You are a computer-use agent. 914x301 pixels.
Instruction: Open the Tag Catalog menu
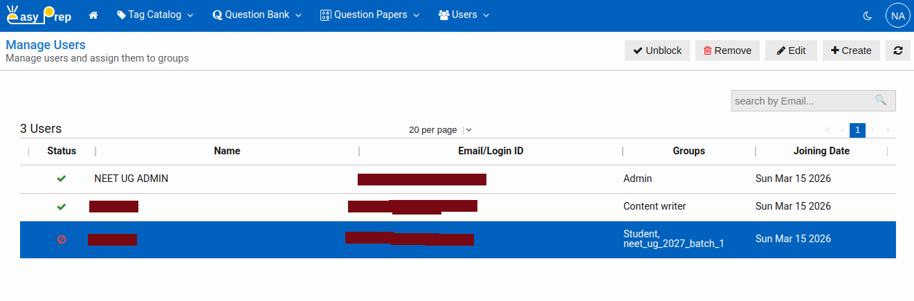[x=155, y=15]
